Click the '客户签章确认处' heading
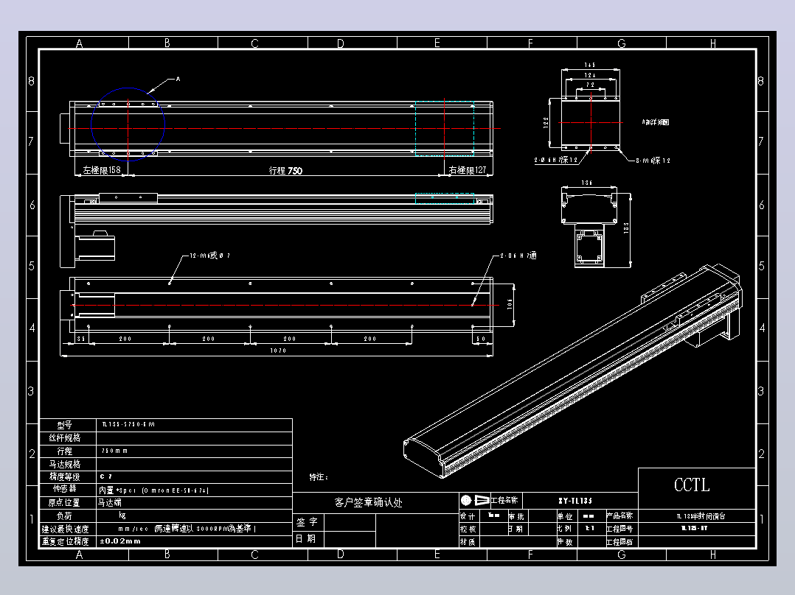795x595 pixels. 368,502
